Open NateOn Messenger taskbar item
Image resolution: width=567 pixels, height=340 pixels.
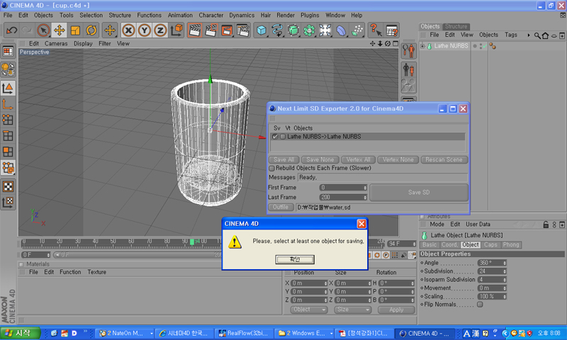pyautogui.click(x=125, y=333)
